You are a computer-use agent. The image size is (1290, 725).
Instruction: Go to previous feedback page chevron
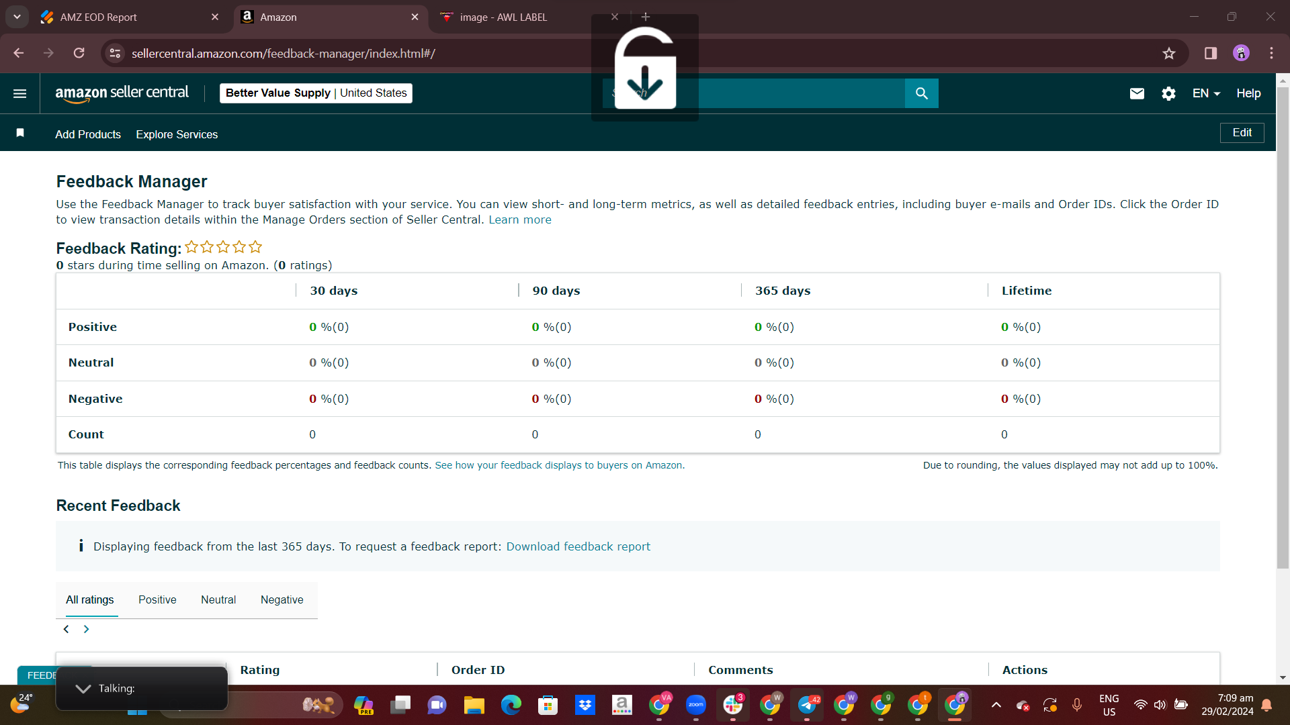(x=66, y=629)
